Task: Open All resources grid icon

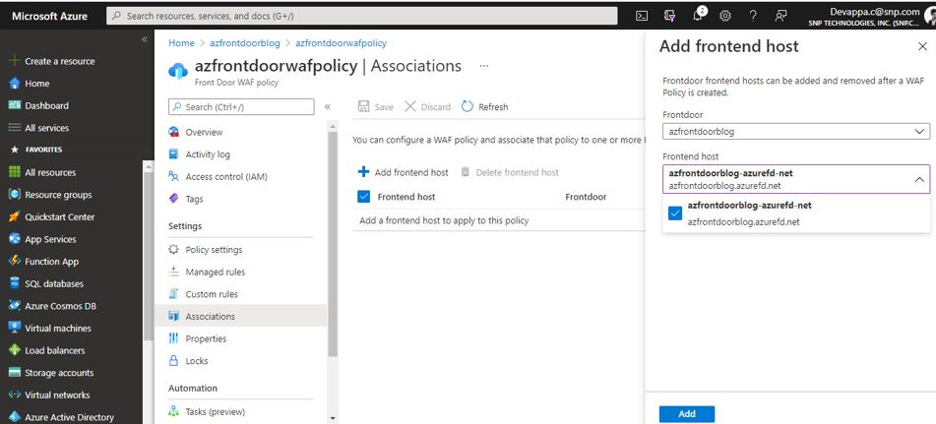Action: pyautogui.click(x=15, y=172)
